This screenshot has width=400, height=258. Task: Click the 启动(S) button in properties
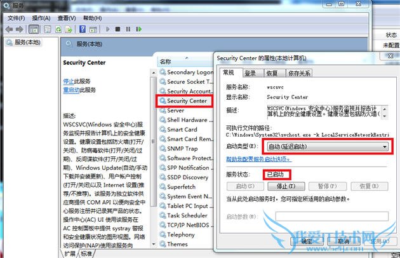pos(245,186)
